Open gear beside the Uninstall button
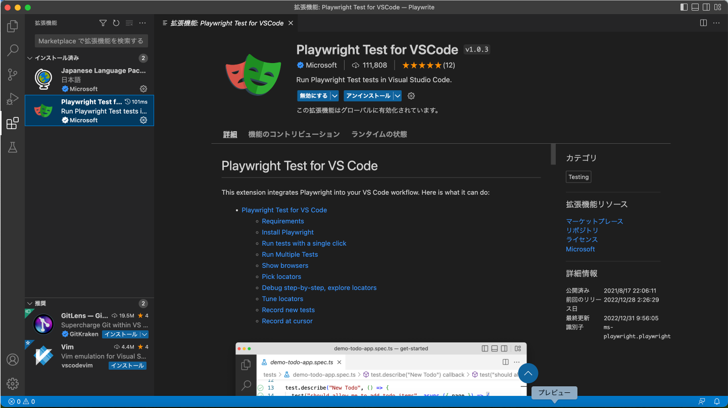The width and height of the screenshot is (728, 408). click(x=411, y=96)
